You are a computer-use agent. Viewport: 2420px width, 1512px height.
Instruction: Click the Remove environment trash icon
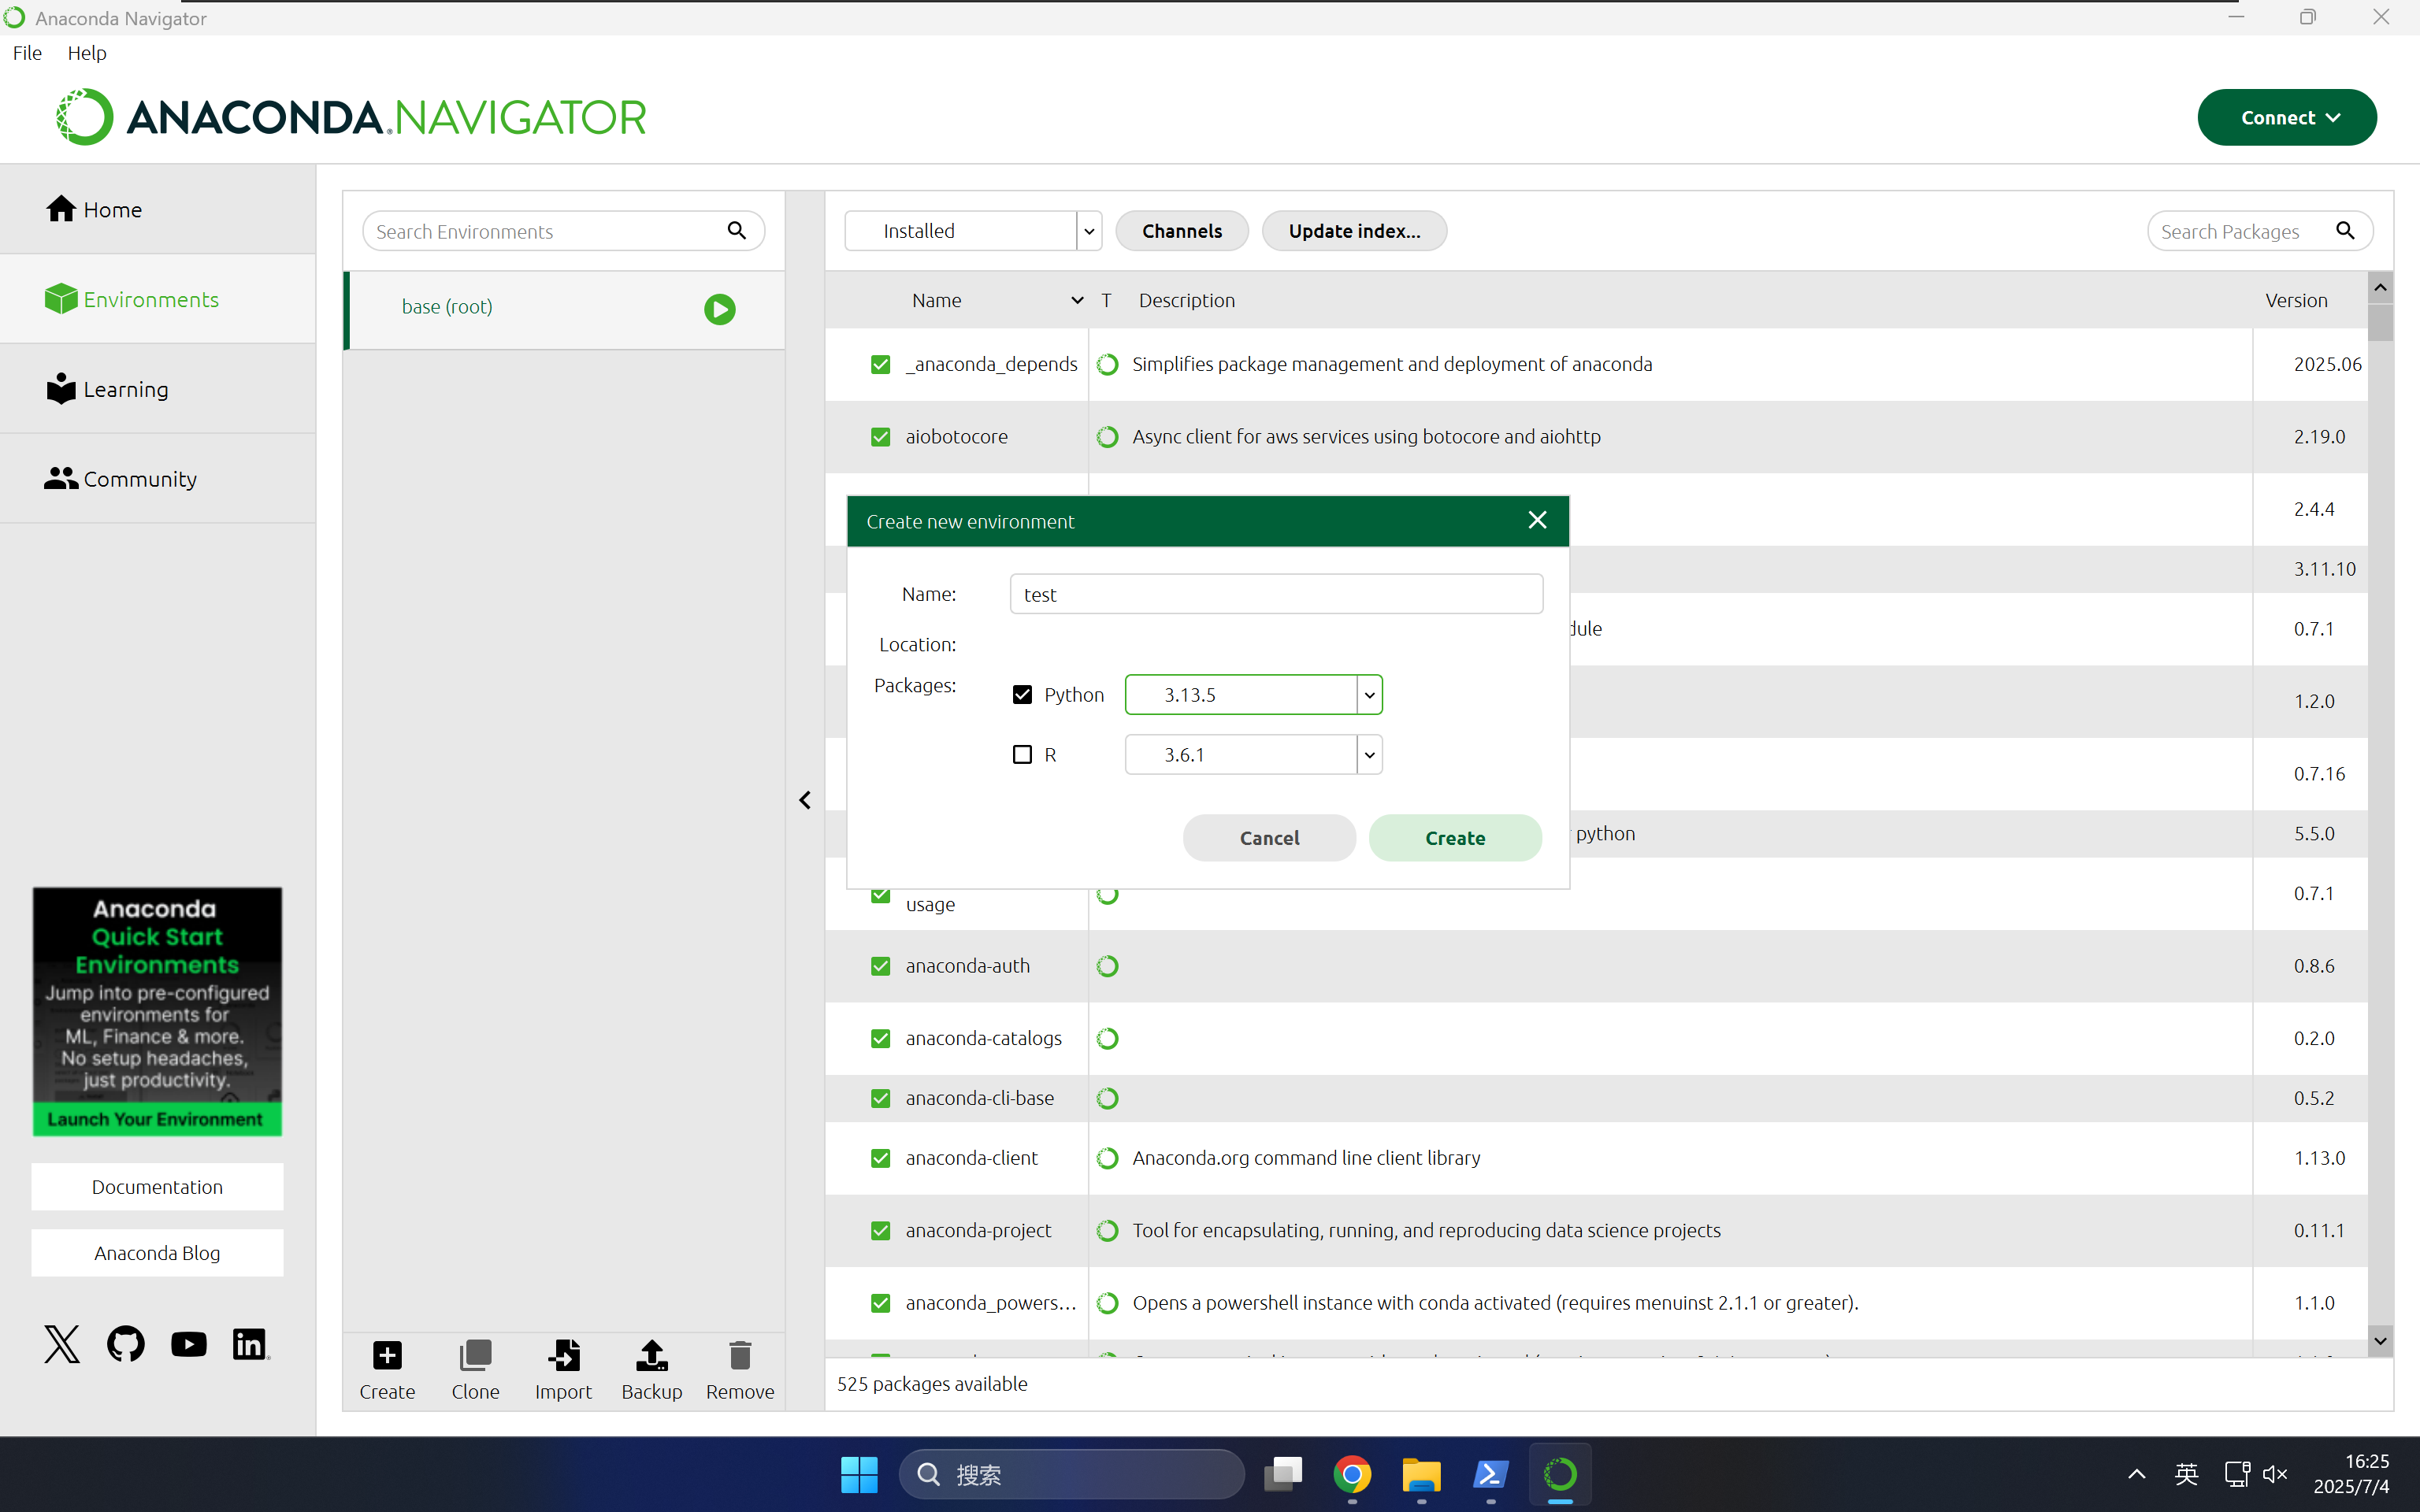(x=740, y=1356)
